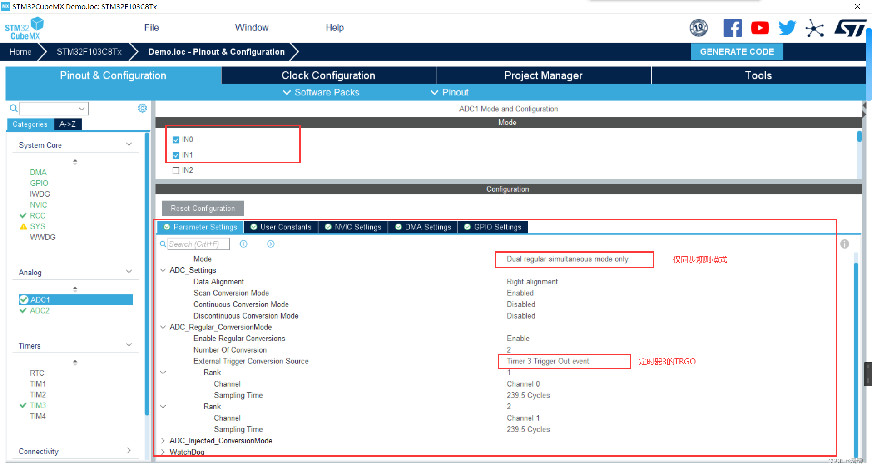Focus the parameter Search (Ctrl+F) field
Screen dimensions: 872x468
click(198, 244)
